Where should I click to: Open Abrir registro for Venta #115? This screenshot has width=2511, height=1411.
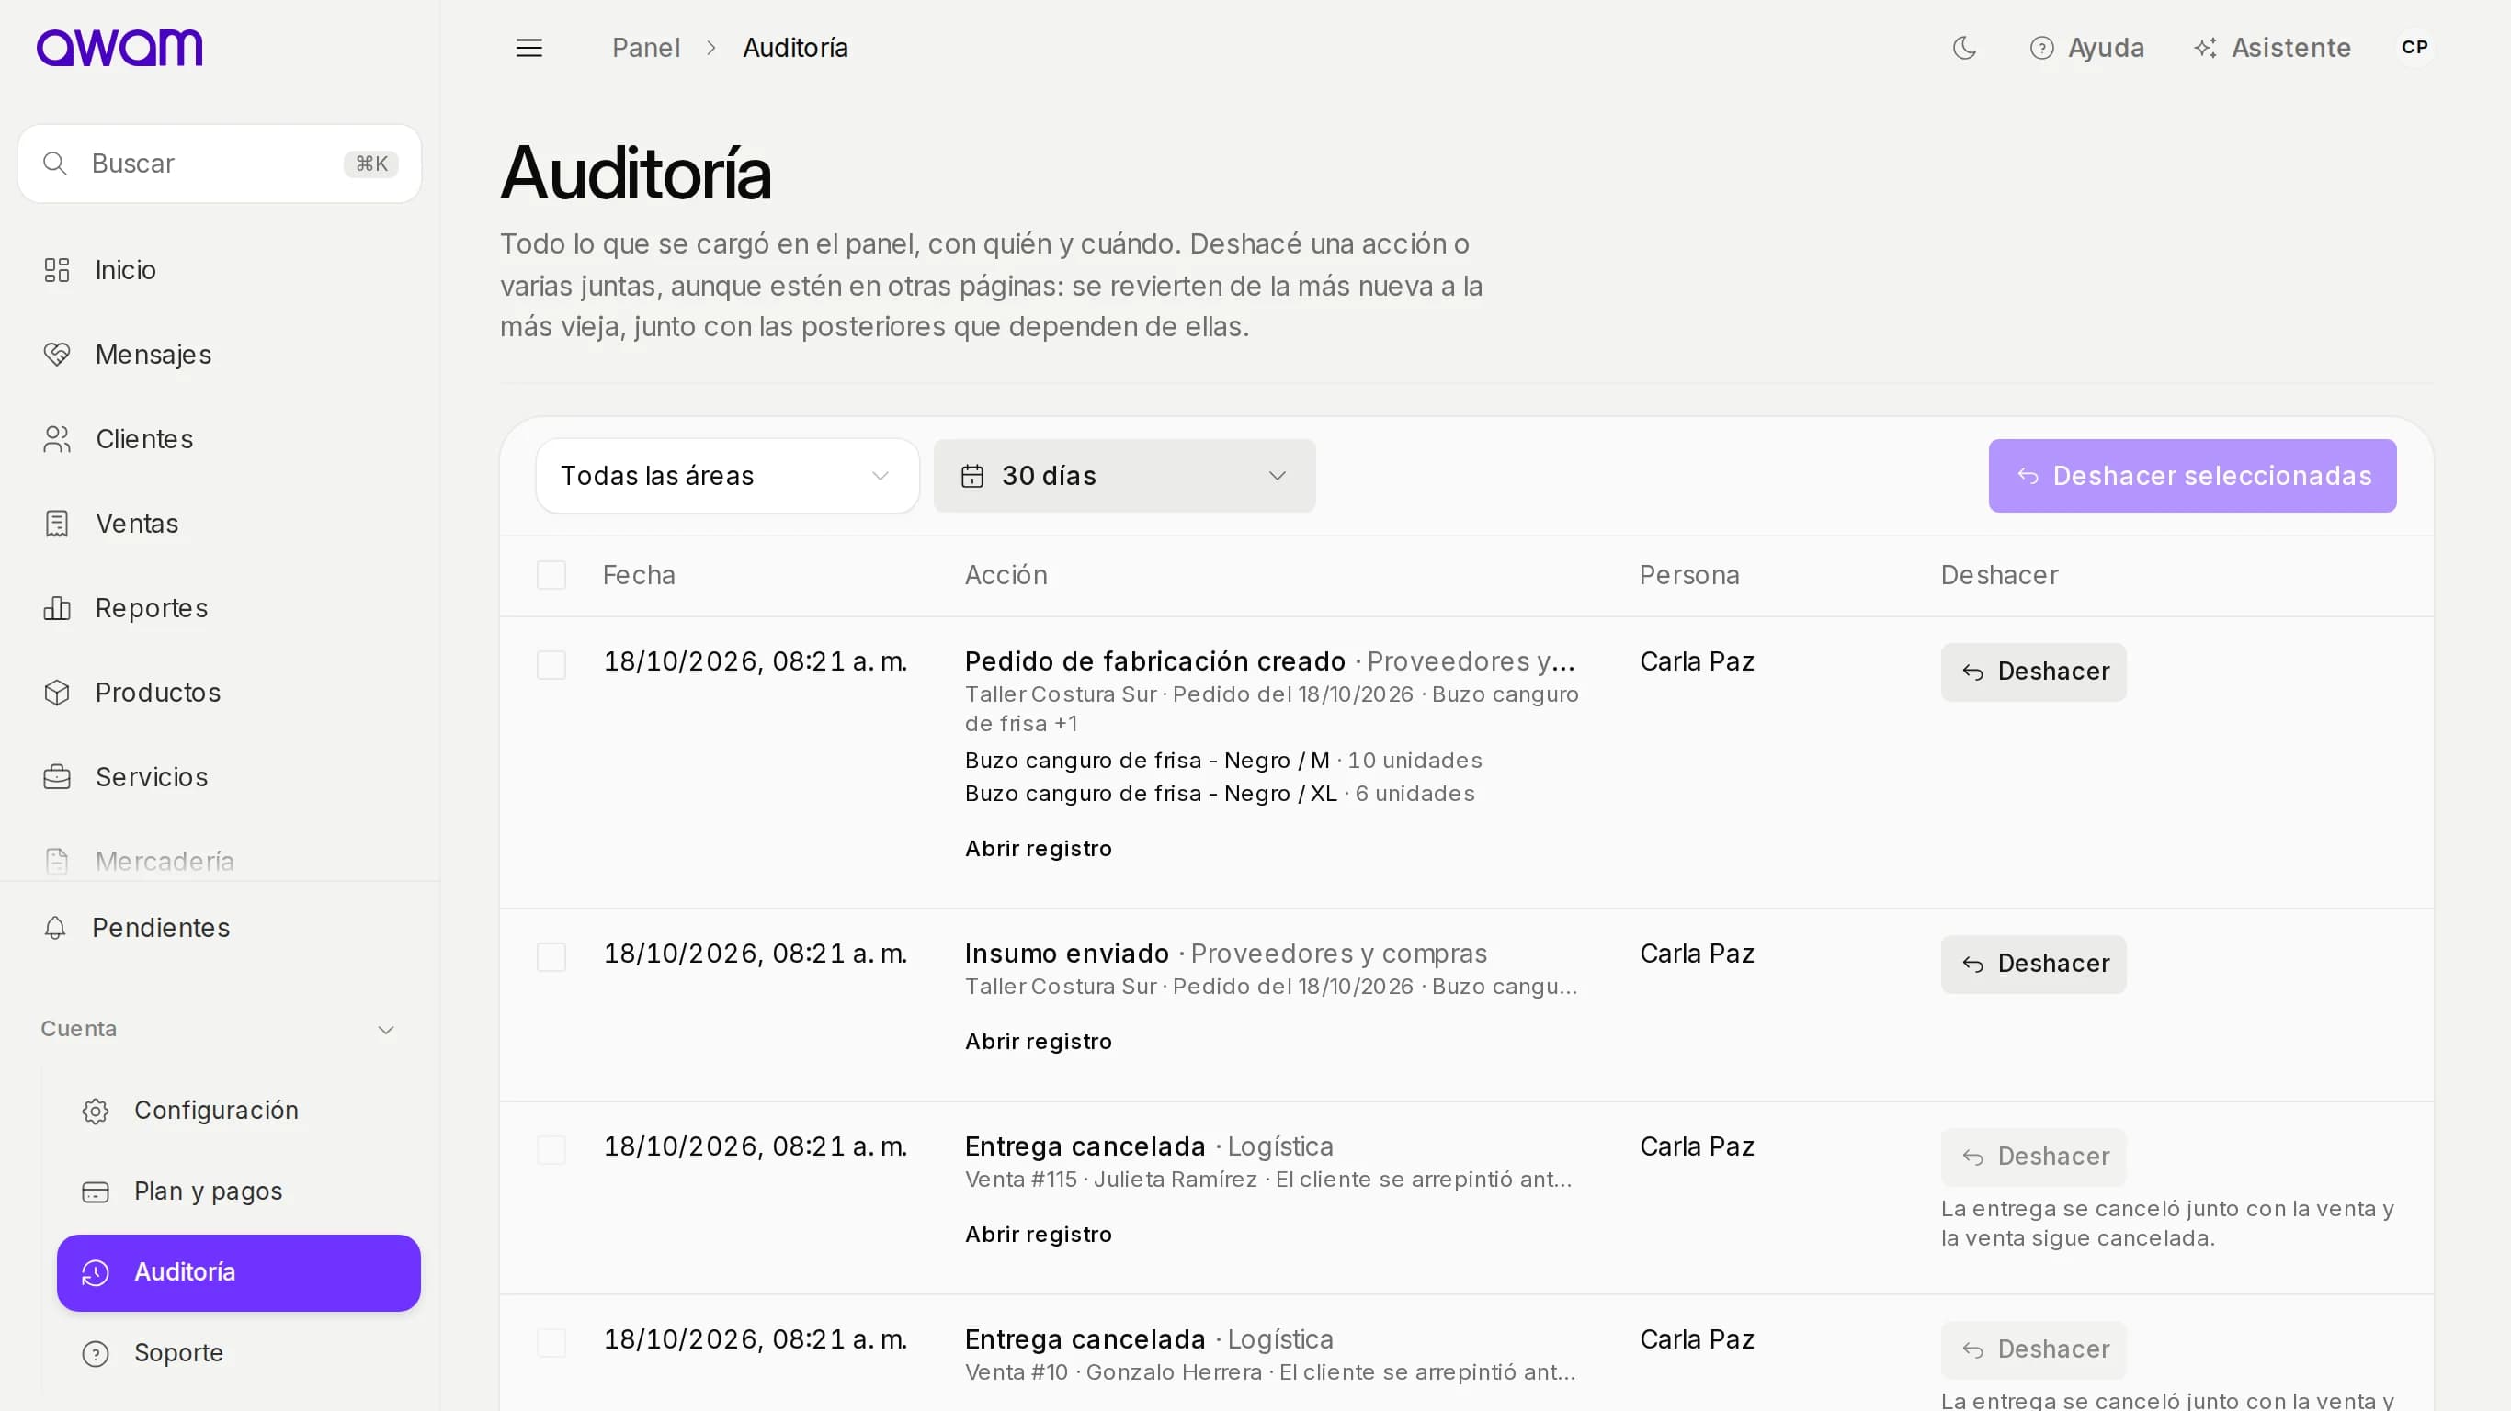point(1038,1235)
